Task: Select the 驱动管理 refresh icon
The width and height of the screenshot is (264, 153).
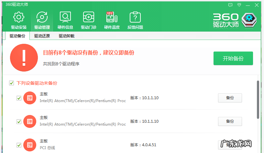Action: pyautogui.click(x=42, y=17)
